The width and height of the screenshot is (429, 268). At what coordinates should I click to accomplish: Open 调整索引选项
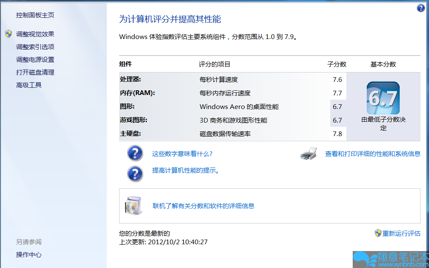pyautogui.click(x=35, y=47)
